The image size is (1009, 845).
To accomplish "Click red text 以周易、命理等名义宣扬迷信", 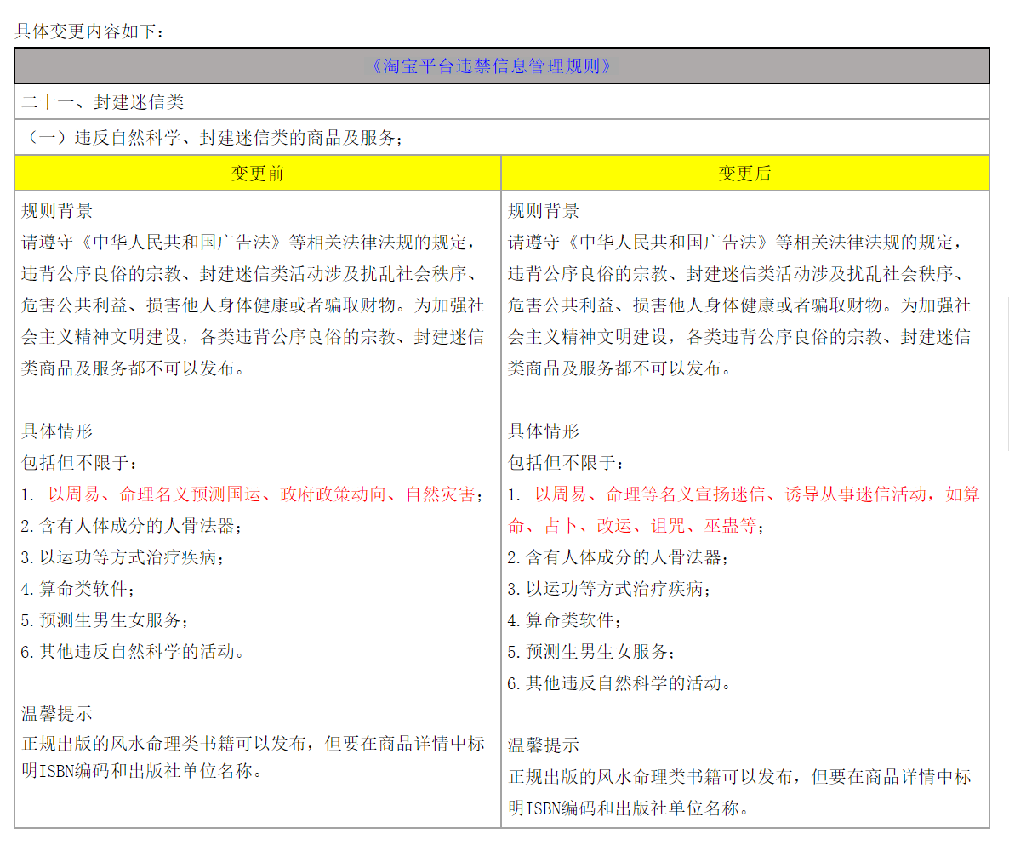I will point(650,494).
